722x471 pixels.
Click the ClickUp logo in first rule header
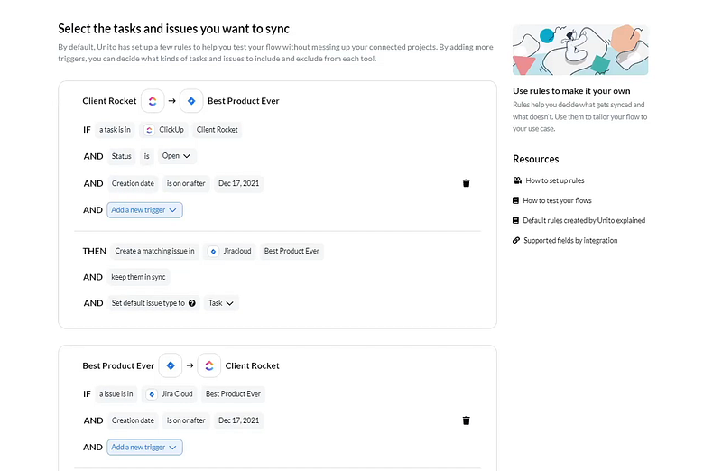[153, 101]
